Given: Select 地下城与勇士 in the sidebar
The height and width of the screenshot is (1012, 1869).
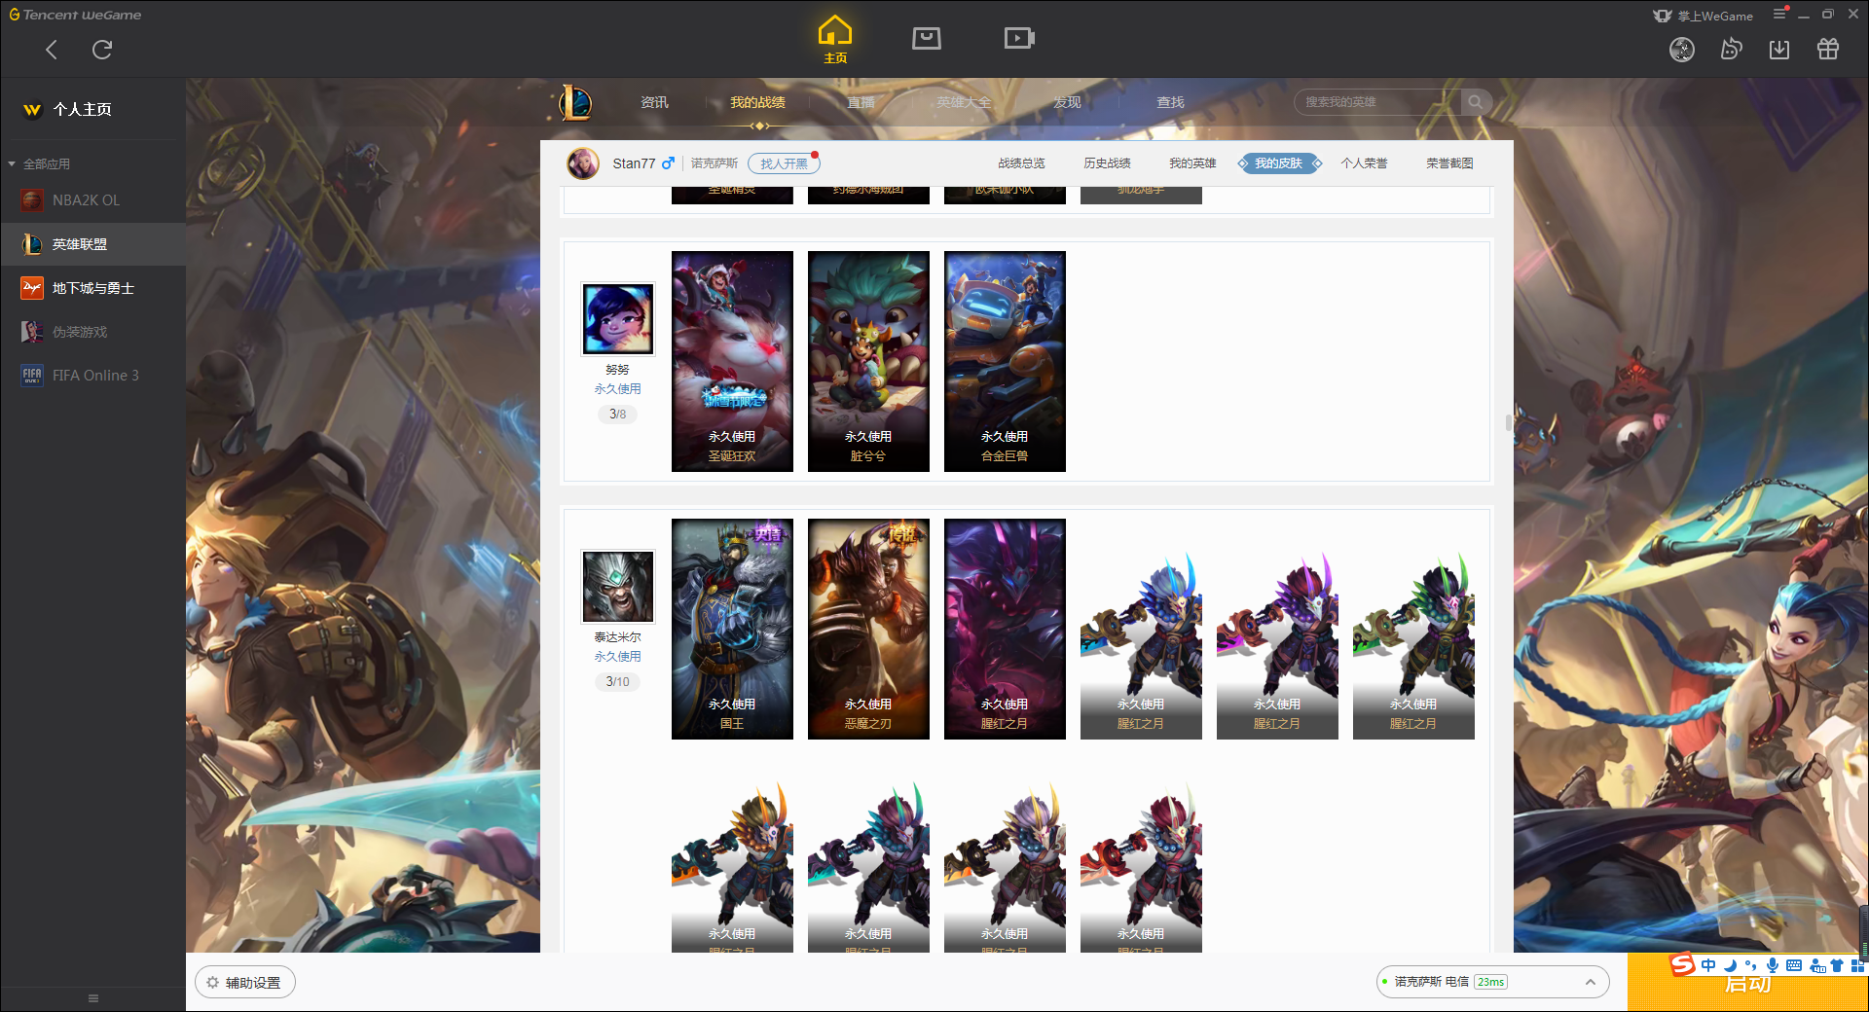Looking at the screenshot, I should click(92, 288).
